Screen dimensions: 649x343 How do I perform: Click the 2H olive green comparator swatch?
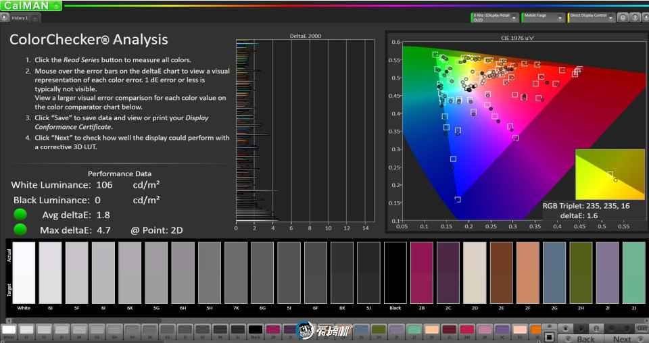pos(581,273)
